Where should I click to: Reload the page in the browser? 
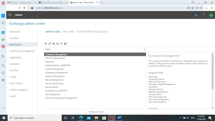tap(19, 8)
